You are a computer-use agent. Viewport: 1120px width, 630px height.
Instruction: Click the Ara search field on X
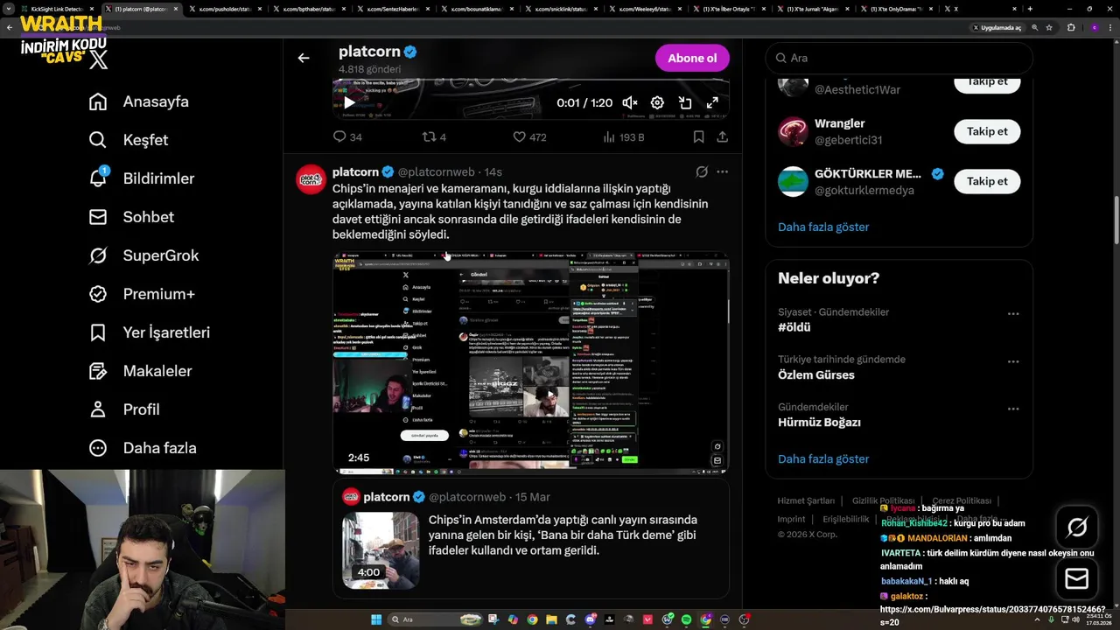coord(899,58)
